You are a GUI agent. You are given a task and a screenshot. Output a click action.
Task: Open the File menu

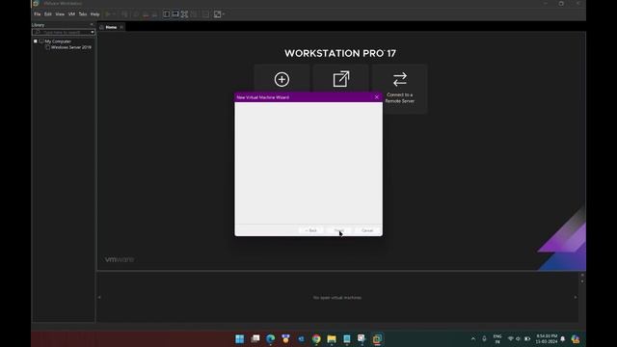(x=37, y=14)
